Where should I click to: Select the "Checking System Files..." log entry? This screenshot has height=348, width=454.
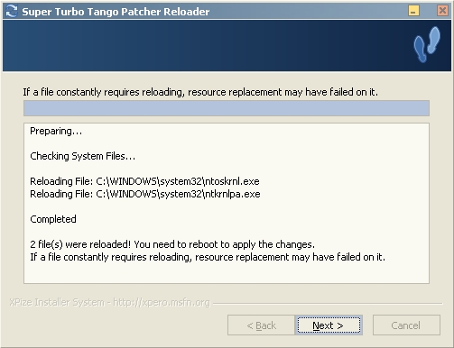coord(83,156)
